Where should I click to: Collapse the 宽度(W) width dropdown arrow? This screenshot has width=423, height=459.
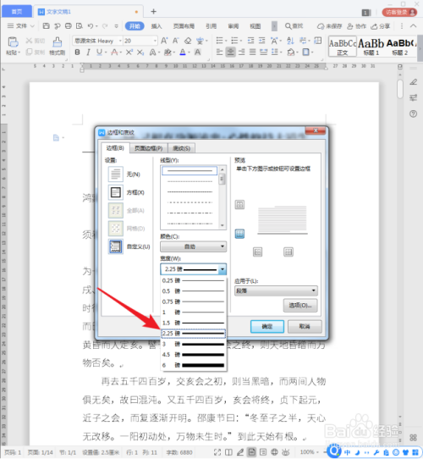pyautogui.click(x=222, y=269)
